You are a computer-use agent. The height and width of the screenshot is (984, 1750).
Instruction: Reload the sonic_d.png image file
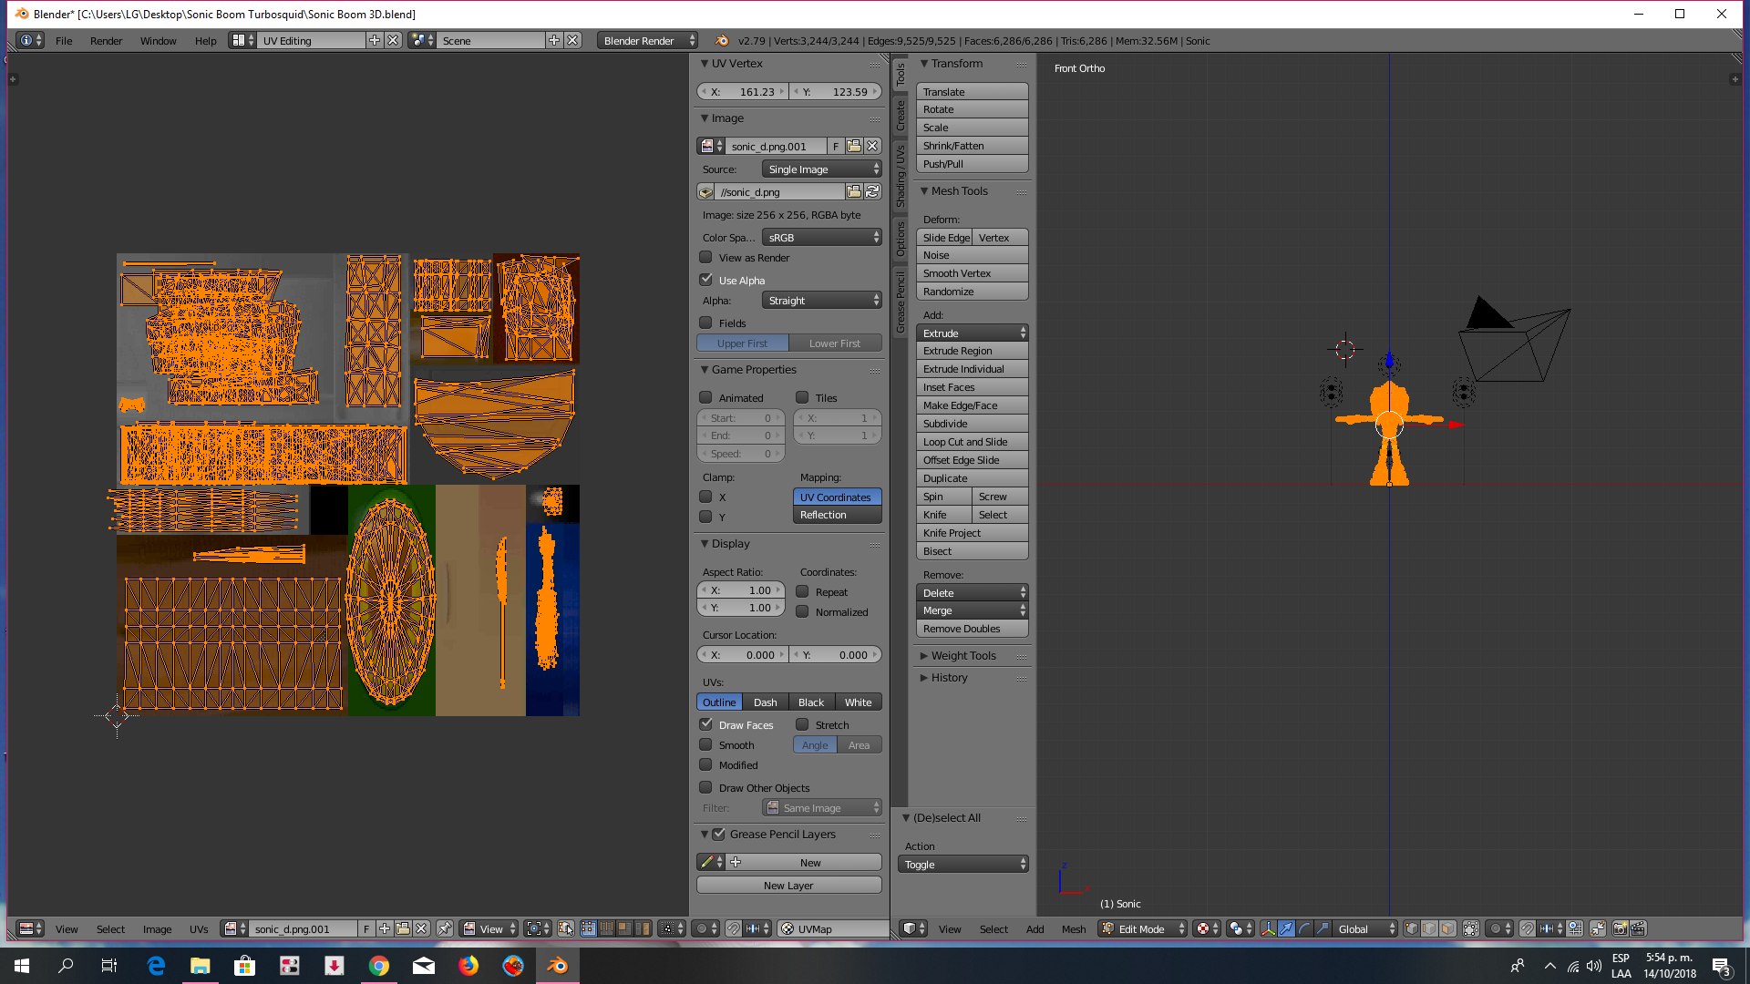coord(872,191)
